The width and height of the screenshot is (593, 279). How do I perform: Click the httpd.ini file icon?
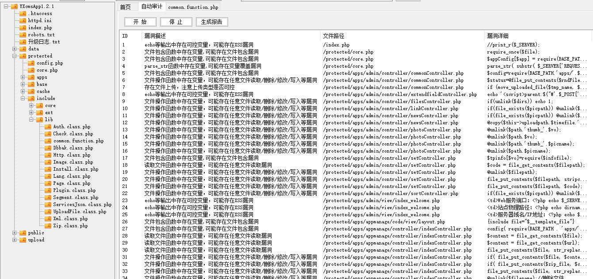point(23,21)
